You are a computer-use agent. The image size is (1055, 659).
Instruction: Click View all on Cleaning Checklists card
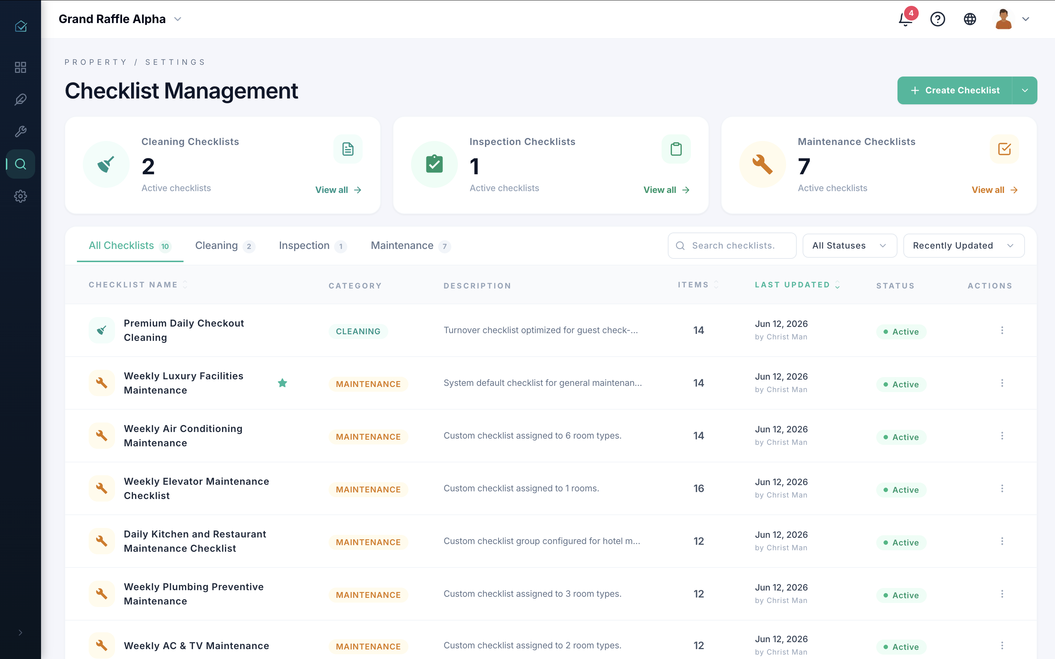[x=338, y=190]
